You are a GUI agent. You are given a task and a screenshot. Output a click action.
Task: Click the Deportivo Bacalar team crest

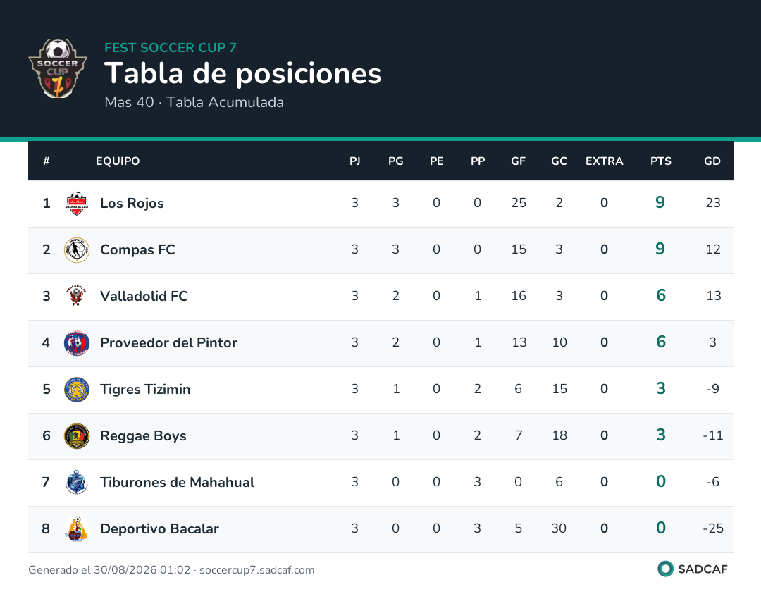point(77,529)
